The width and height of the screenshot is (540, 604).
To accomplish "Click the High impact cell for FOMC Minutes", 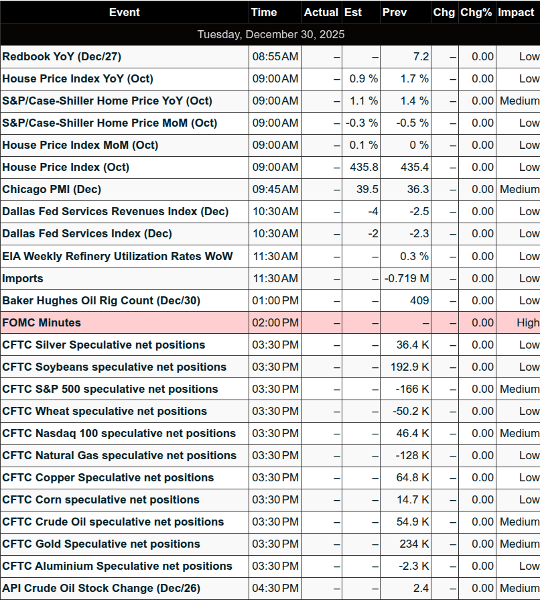I will [527, 322].
